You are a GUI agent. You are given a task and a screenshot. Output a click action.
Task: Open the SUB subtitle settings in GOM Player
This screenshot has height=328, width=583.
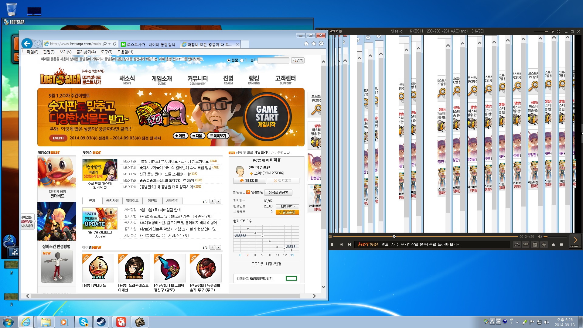point(526,244)
